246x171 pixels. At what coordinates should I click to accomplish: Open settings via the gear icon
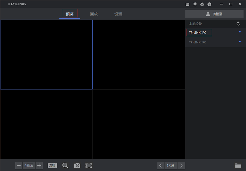[x=202, y=4]
